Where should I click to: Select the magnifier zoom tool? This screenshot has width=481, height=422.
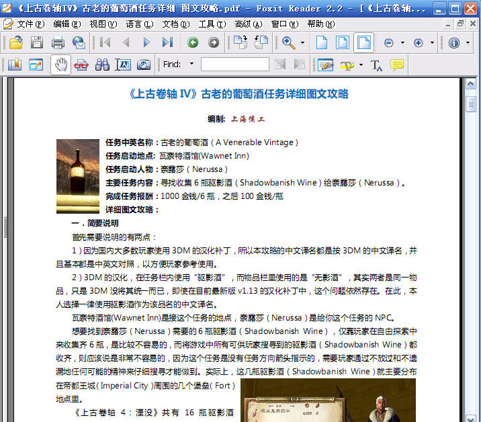coord(289,42)
